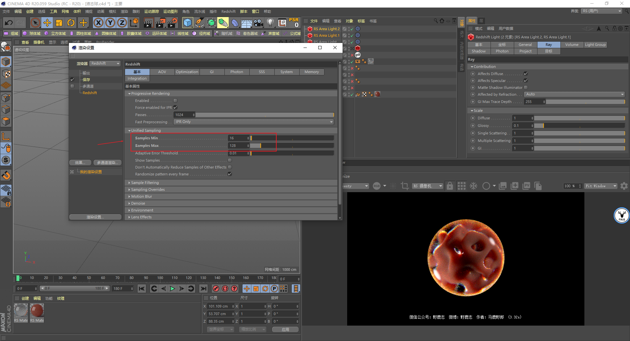This screenshot has height=341, width=630.
Task: Toggle Force enabled for IPR checkbox
Action: (x=176, y=108)
